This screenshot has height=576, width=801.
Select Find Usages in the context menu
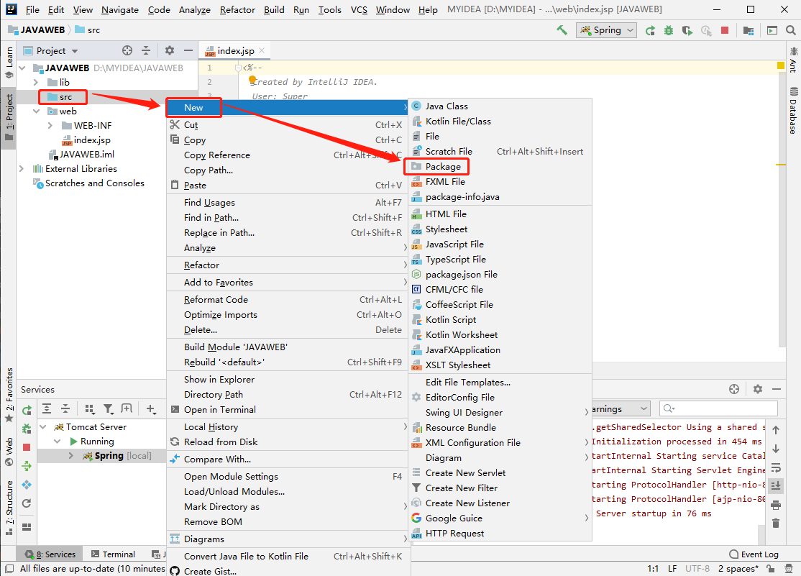[209, 203]
